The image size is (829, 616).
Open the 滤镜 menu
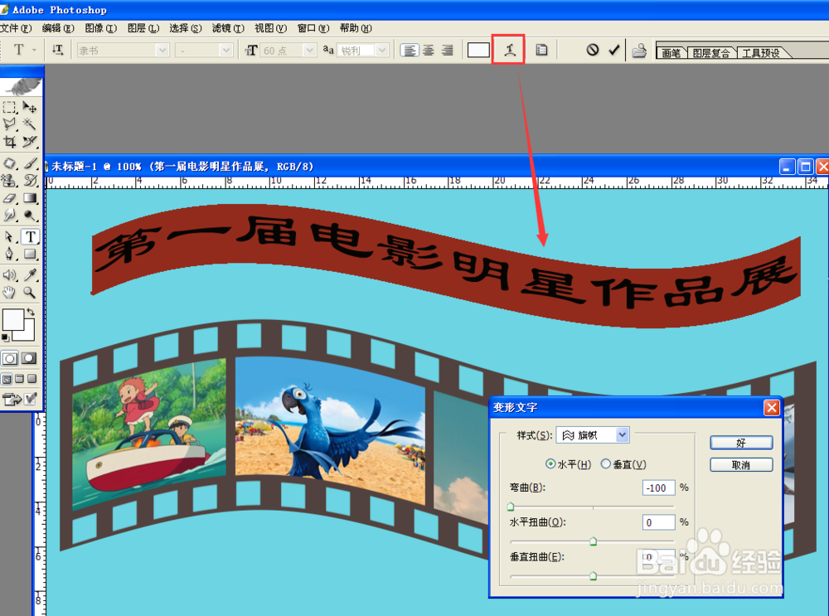click(229, 28)
